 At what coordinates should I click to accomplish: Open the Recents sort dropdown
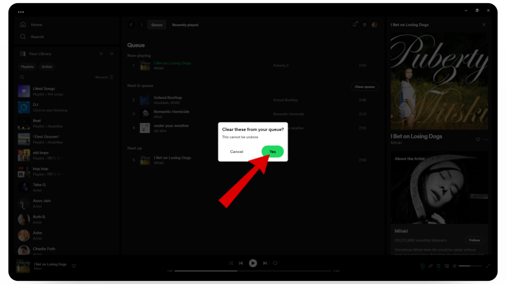tap(104, 77)
